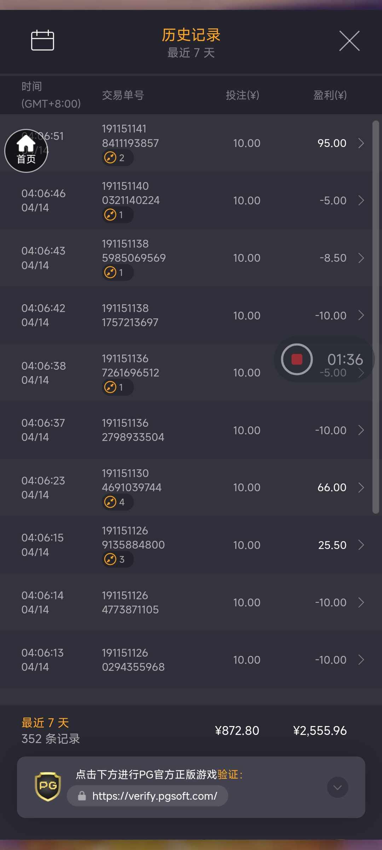Click the lock icon beside verify URL
Image resolution: width=382 pixels, height=850 pixels.
82,796
